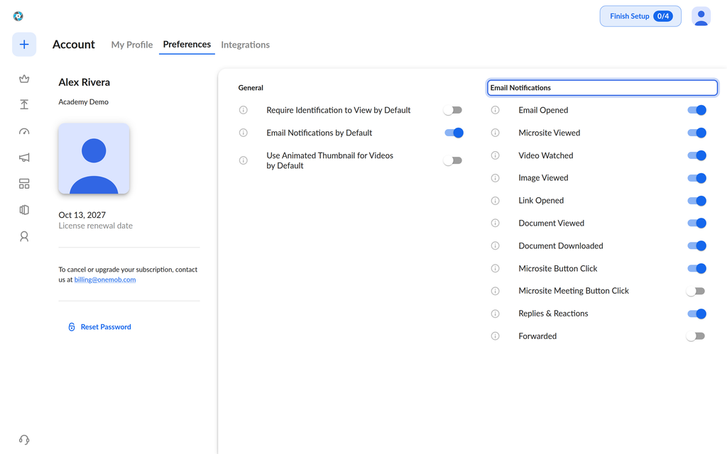The image size is (727, 454).
Task: Click the Academy Demo text
Action: point(84,102)
